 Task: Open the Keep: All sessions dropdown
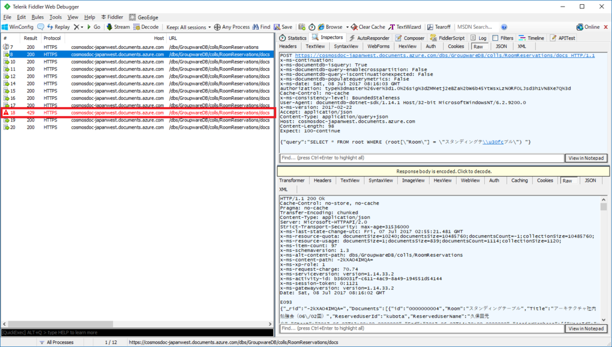pos(188,28)
